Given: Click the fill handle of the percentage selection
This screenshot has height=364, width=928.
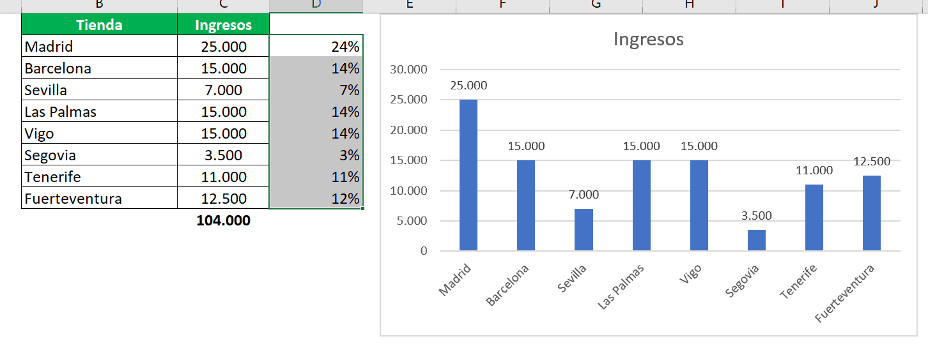Looking at the screenshot, I should click(363, 208).
